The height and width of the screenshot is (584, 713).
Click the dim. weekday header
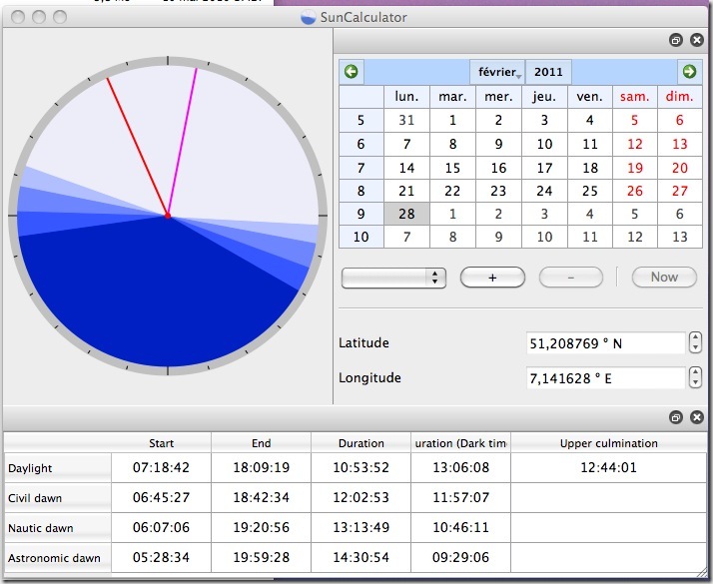click(x=680, y=97)
